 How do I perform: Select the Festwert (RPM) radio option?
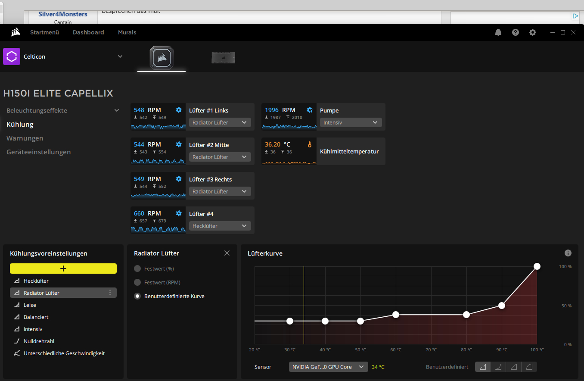tap(137, 282)
